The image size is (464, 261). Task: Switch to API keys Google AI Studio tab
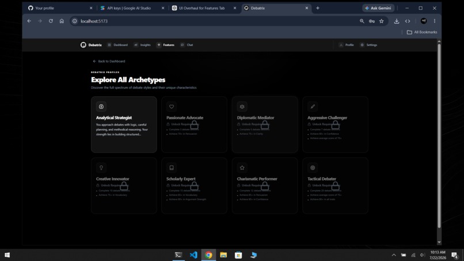tap(131, 8)
